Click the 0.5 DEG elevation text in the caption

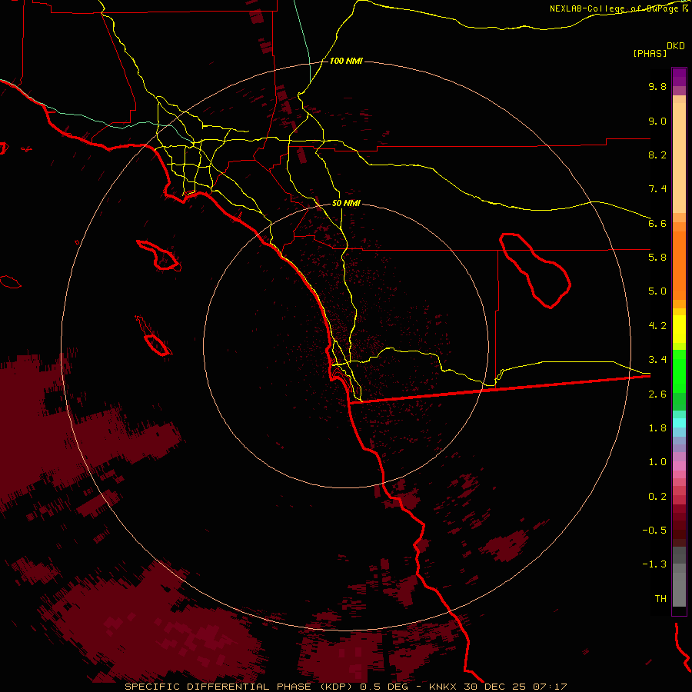point(384,687)
